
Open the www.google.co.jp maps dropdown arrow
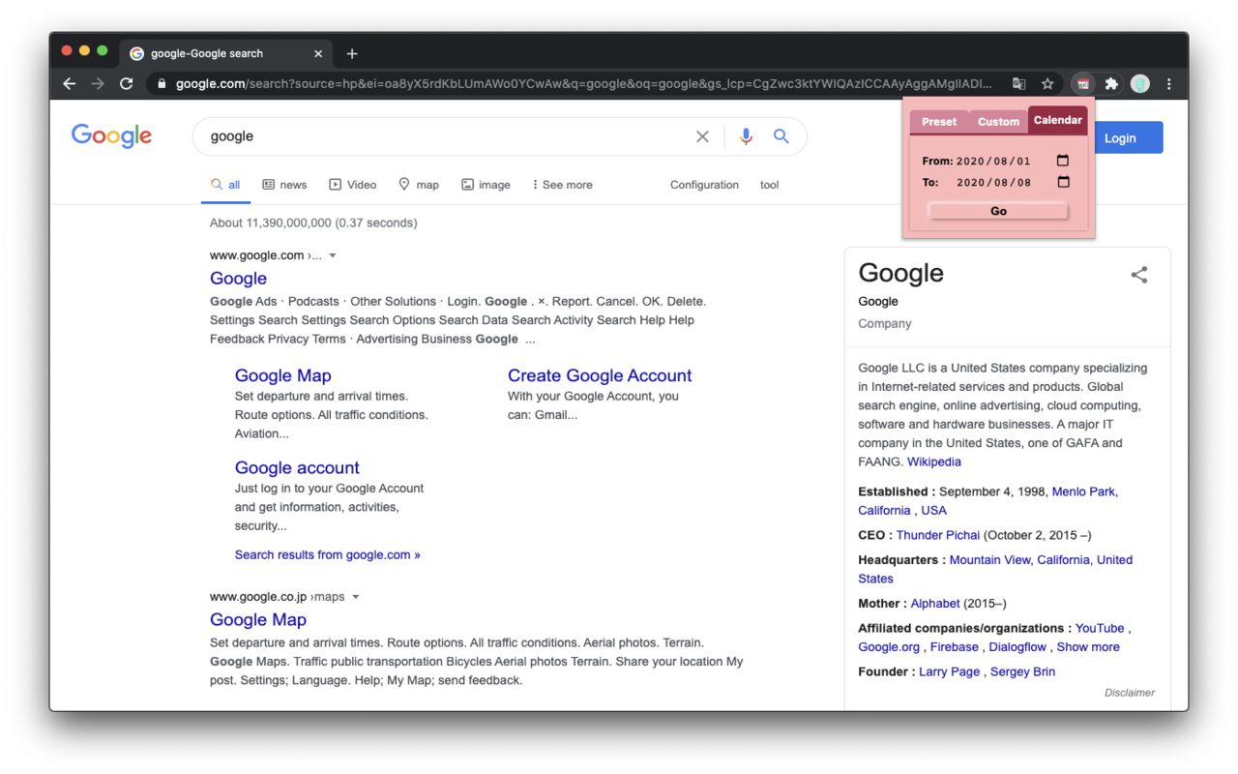point(356,596)
